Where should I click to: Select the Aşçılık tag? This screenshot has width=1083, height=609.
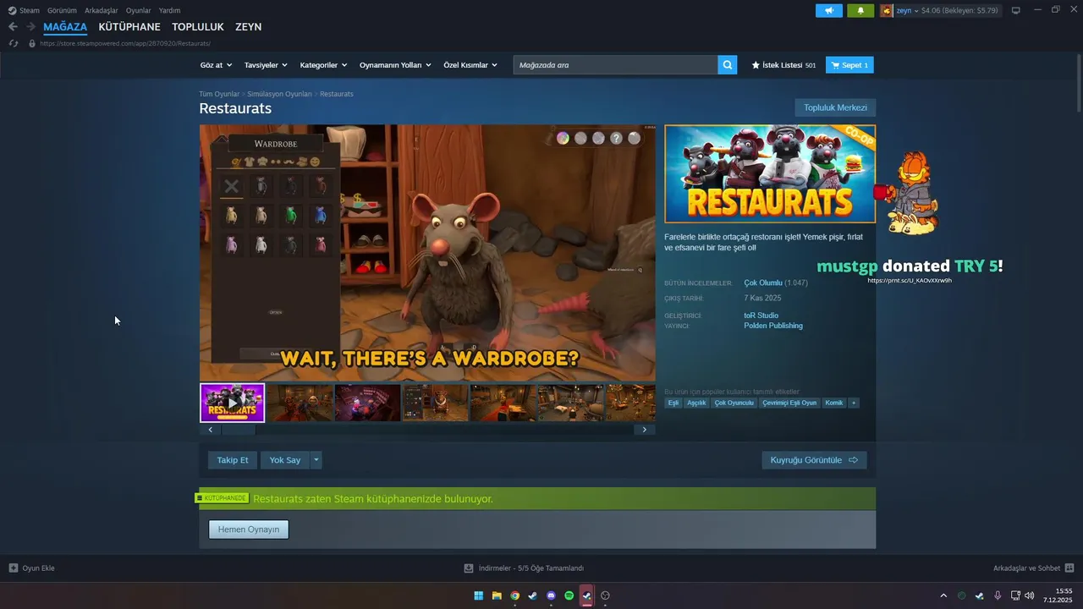coord(696,403)
